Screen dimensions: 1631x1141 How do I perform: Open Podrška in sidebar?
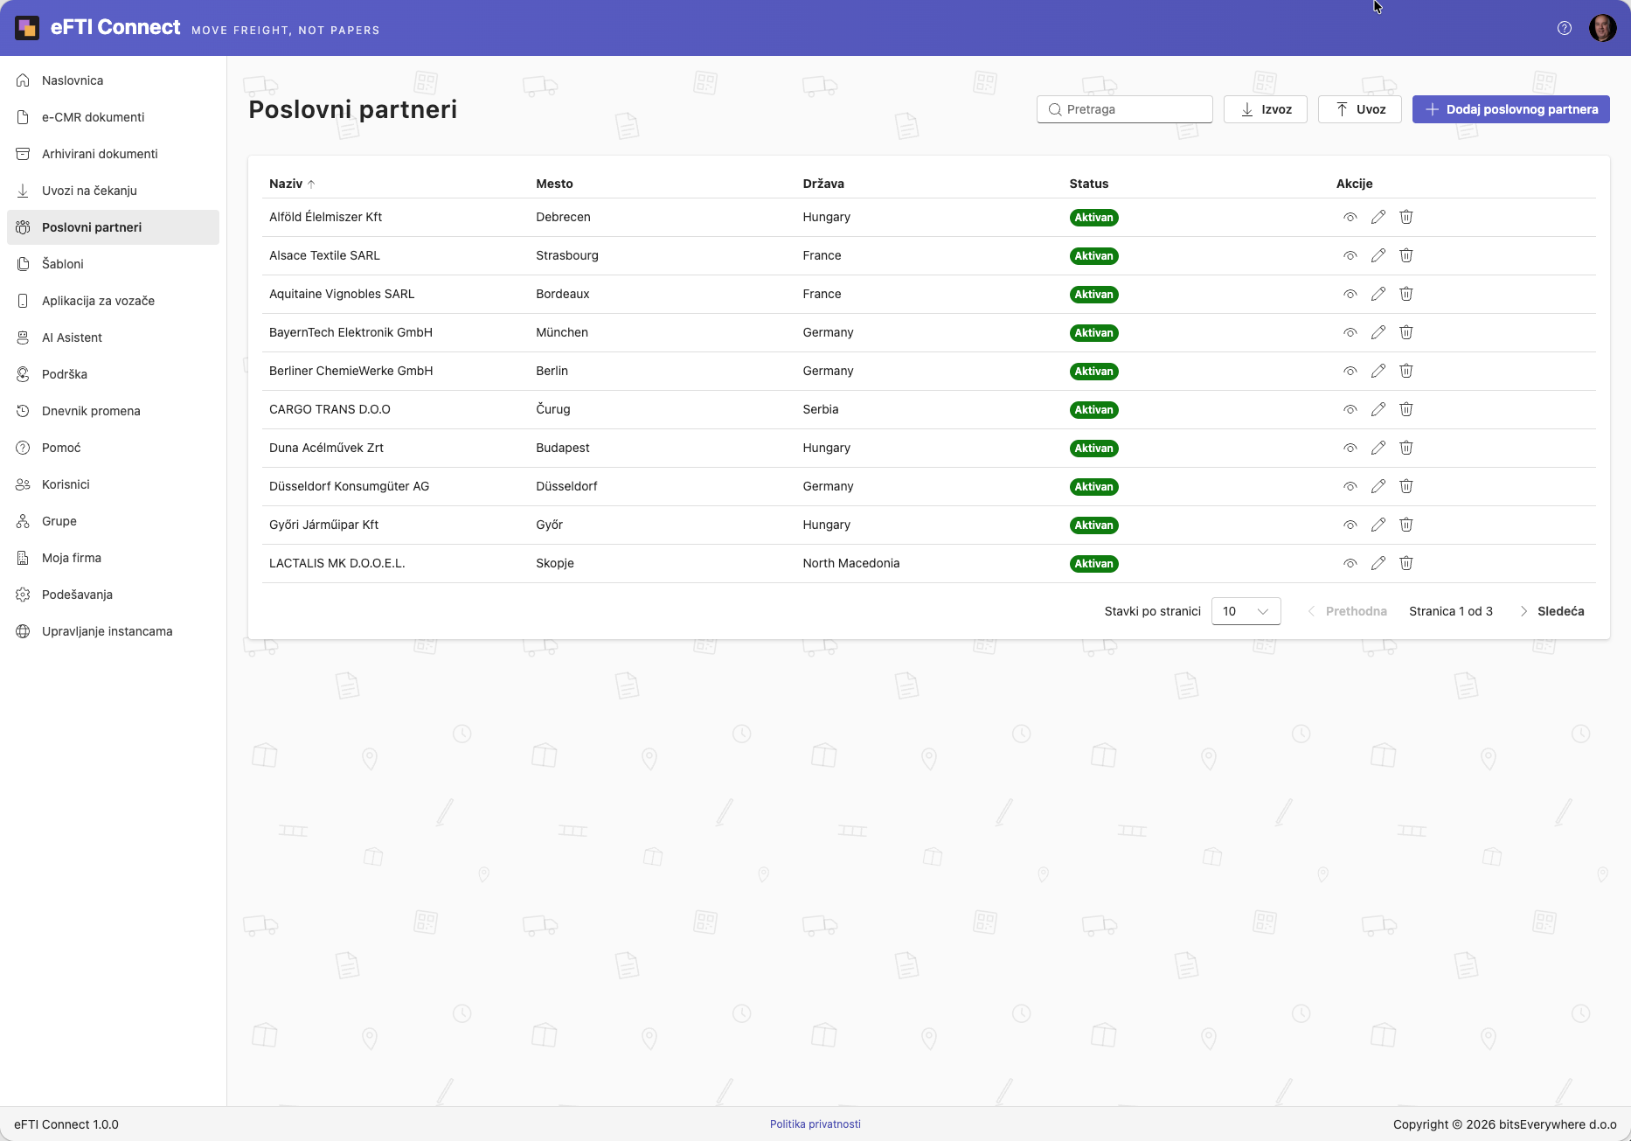tap(113, 374)
